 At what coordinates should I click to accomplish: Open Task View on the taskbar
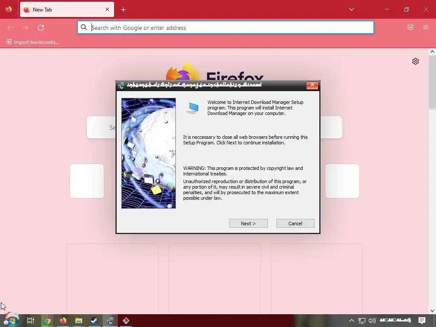pos(30,321)
